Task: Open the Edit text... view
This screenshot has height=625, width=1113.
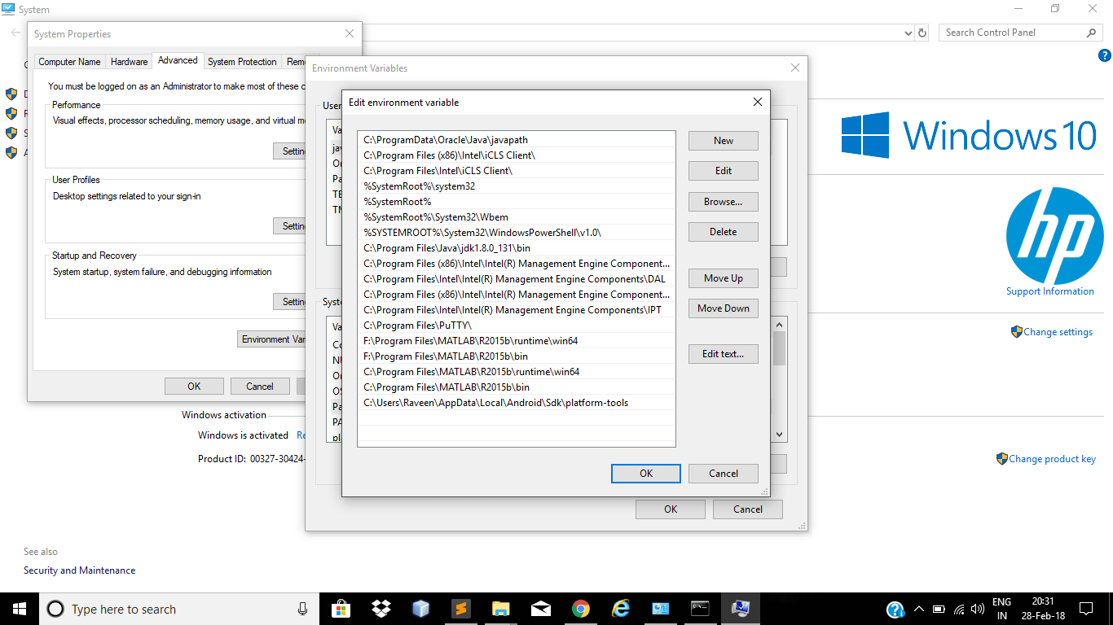Action: point(724,354)
